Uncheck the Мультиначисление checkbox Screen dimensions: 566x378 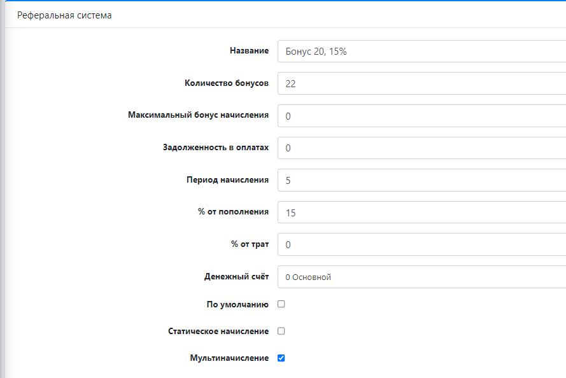pyautogui.click(x=281, y=358)
